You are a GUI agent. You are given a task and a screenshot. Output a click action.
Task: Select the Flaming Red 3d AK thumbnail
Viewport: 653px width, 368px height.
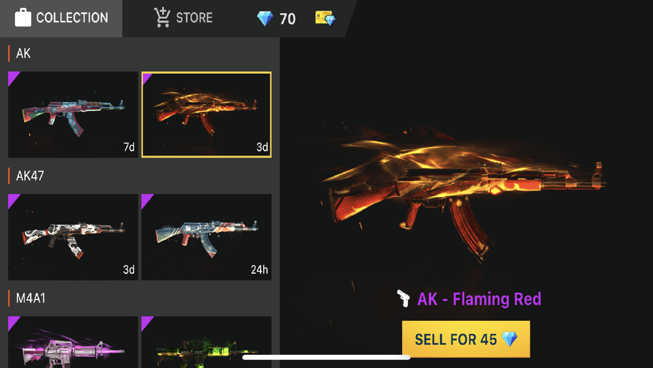(206, 114)
